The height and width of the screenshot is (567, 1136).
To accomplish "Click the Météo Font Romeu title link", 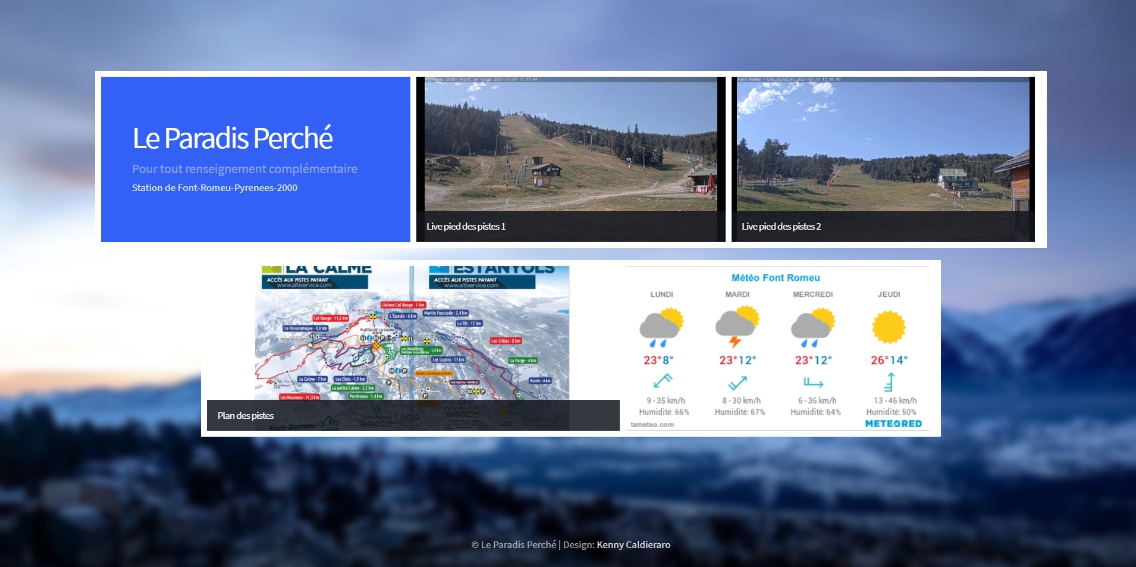I will (776, 278).
